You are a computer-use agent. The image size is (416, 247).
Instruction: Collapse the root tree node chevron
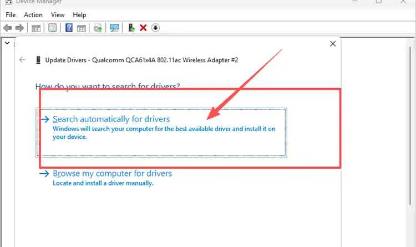(x=7, y=43)
